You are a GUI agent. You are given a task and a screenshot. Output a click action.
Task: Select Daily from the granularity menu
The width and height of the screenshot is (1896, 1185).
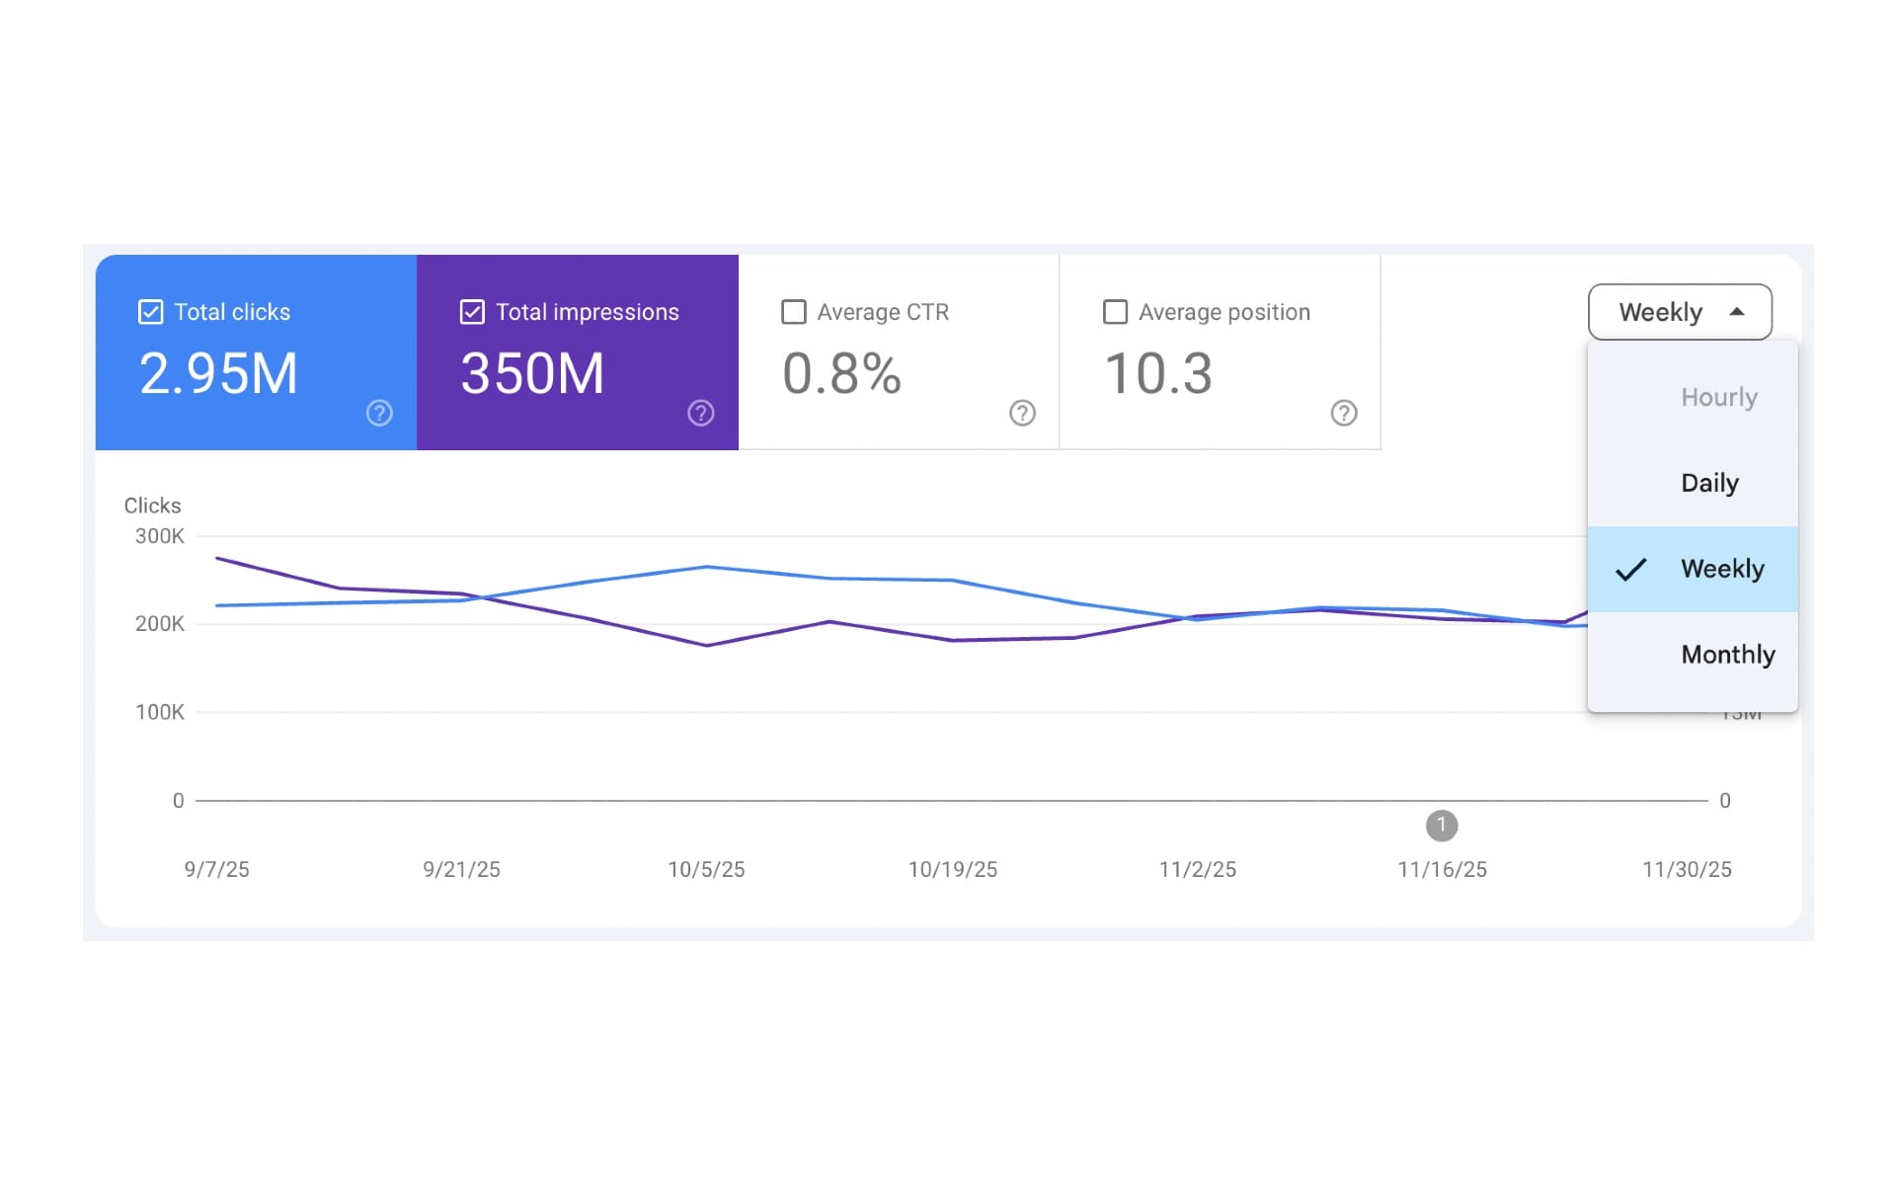tap(1709, 483)
